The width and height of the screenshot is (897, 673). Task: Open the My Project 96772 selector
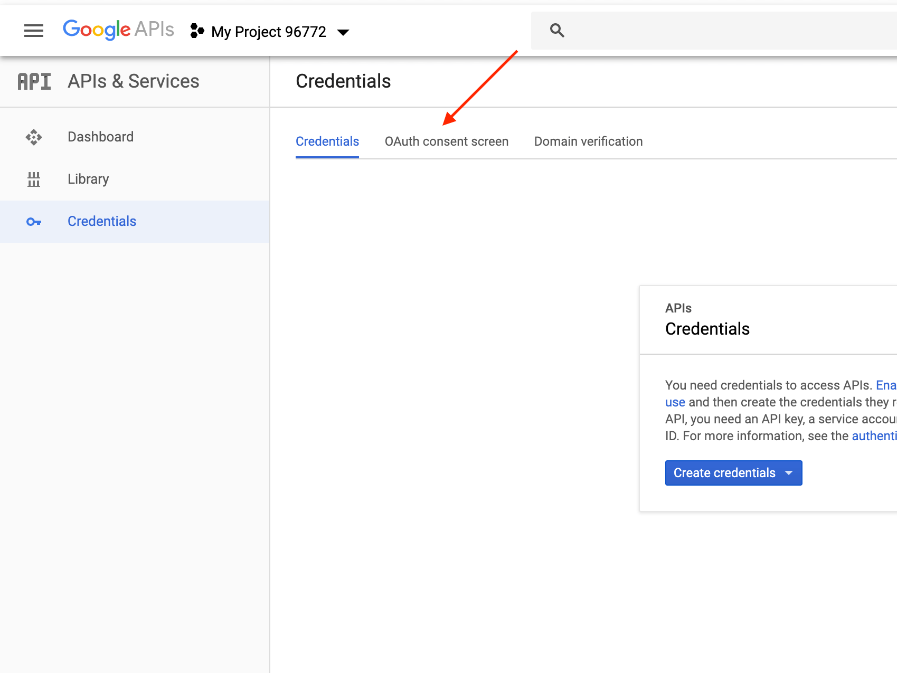point(268,32)
